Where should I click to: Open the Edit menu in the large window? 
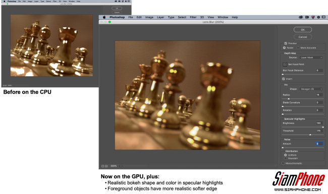point(139,17)
